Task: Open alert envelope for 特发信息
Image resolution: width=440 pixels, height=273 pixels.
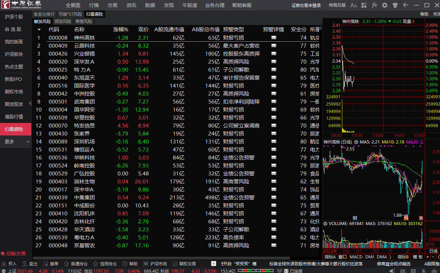Action: 274,125
